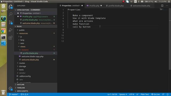Open the Search view in activity bar
Screen dimensions: 171x96
click(x=11, y=14)
